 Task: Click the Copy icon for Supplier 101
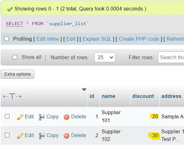[42, 117]
